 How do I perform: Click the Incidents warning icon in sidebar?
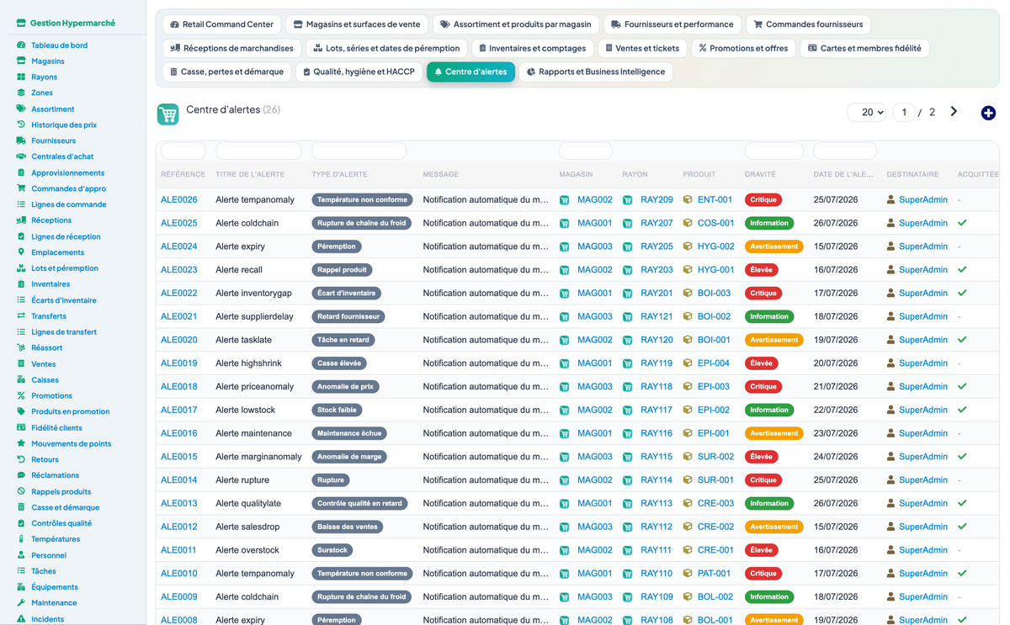(x=21, y=618)
